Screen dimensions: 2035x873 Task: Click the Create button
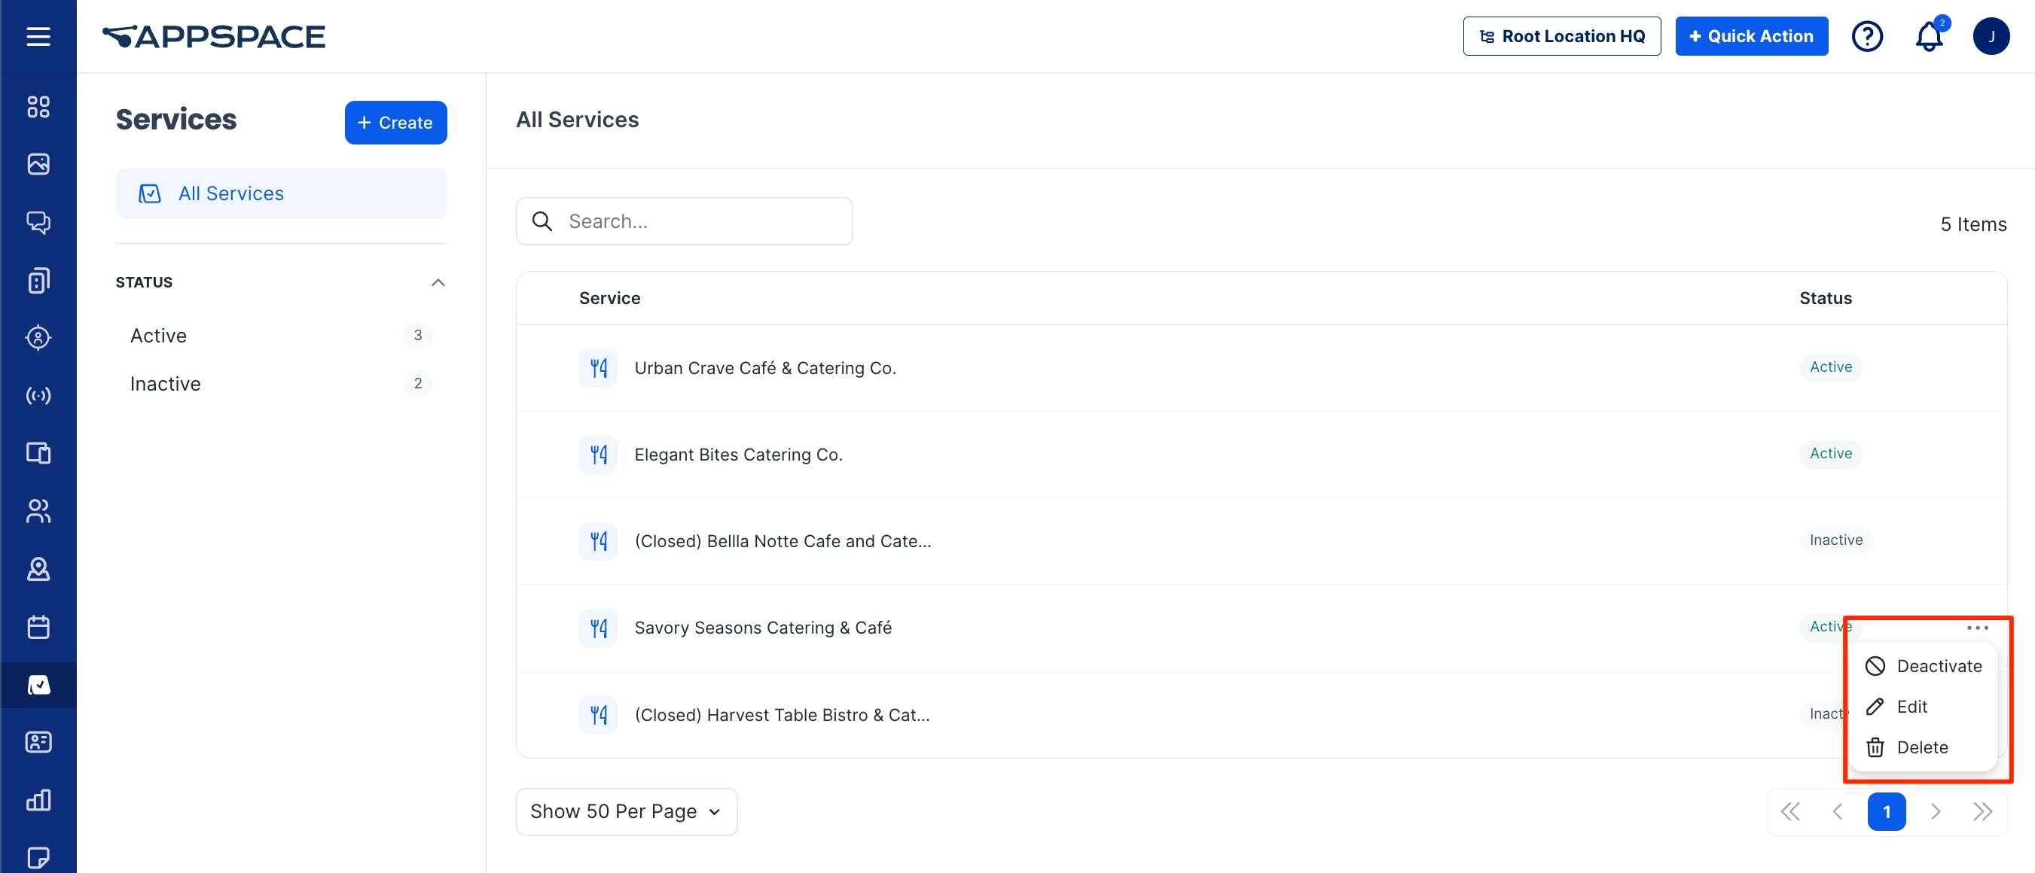395,123
